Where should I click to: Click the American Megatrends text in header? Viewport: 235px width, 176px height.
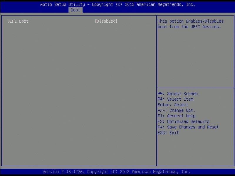tap(162, 4)
